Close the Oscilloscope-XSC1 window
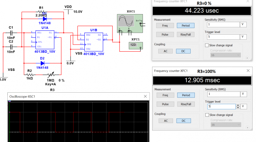This screenshot has width=256, height=142. tap(145, 96)
